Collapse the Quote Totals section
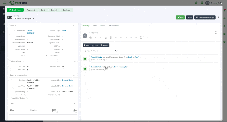Image resolution: width=227 pixels, height=122 pixels. tap(74, 62)
